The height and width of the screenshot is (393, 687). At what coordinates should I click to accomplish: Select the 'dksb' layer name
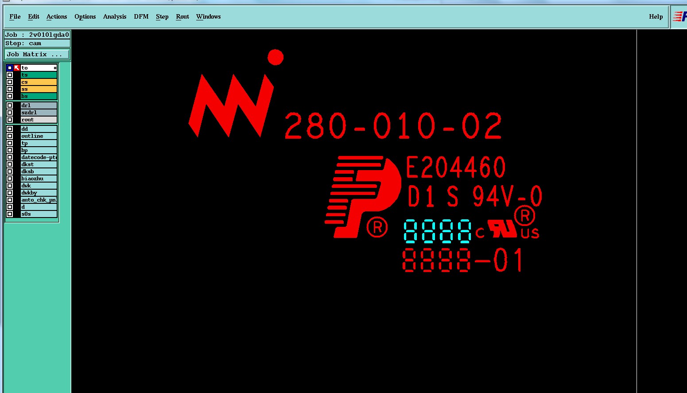(x=39, y=171)
